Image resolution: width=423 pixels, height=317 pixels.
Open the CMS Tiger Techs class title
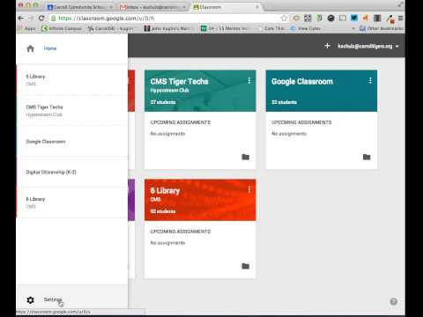[179, 81]
